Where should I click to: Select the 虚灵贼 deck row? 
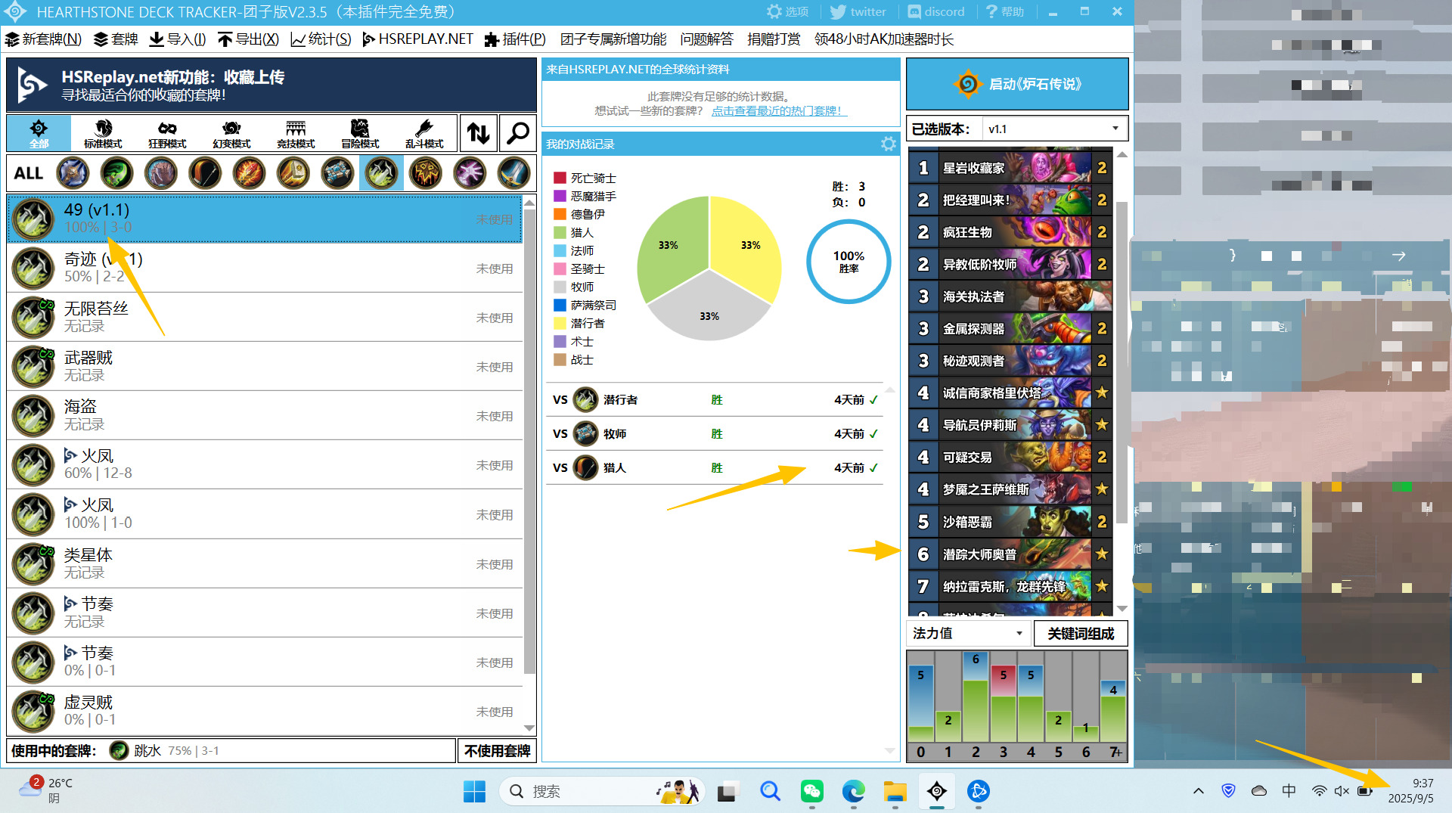click(265, 711)
